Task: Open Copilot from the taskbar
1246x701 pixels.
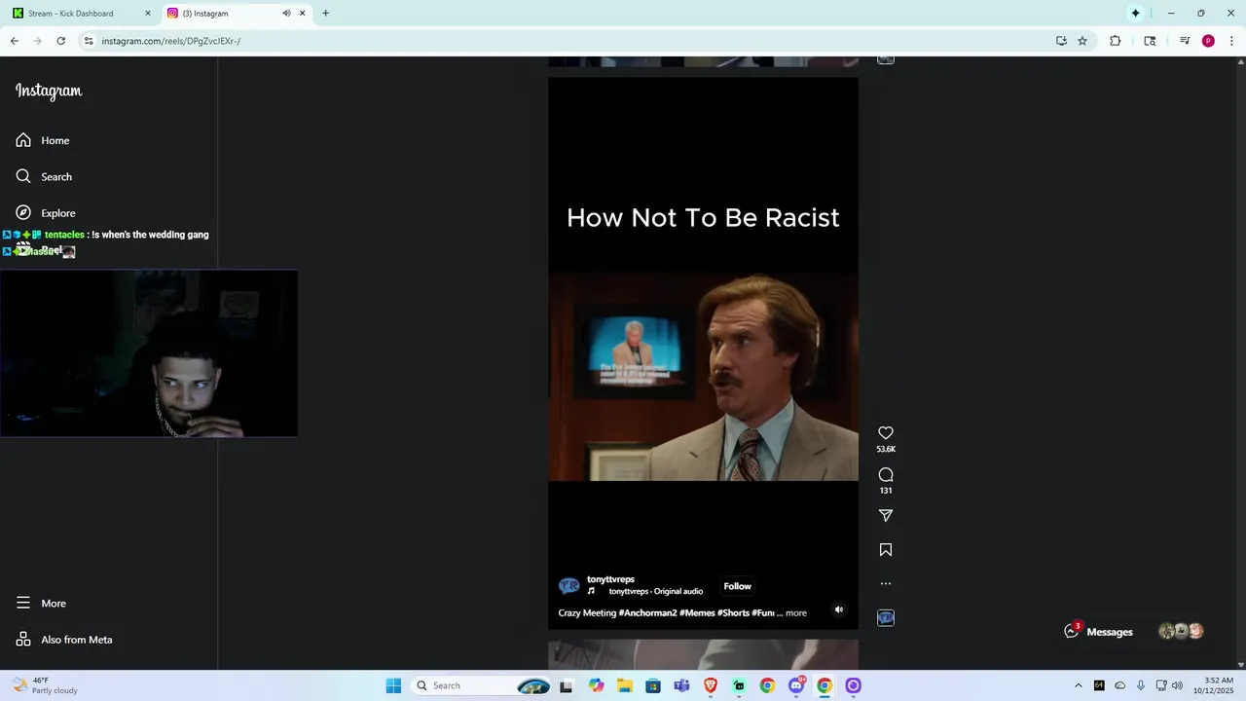Action: click(x=596, y=685)
